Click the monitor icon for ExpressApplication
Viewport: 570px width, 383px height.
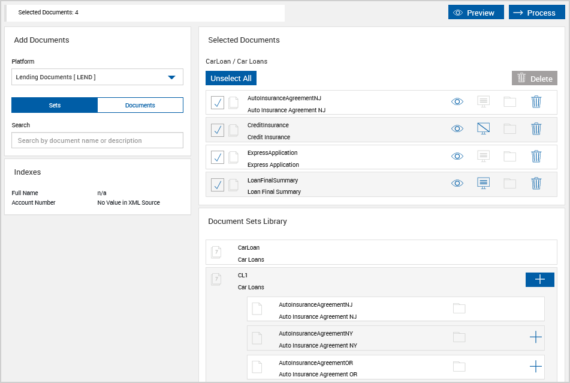point(483,156)
